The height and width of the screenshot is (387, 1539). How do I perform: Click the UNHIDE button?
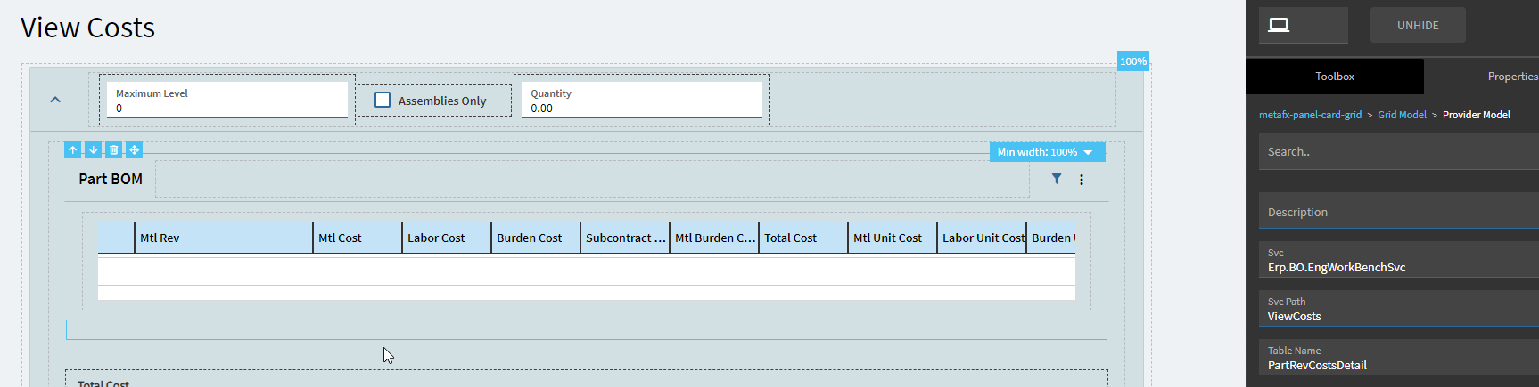coord(1418,25)
